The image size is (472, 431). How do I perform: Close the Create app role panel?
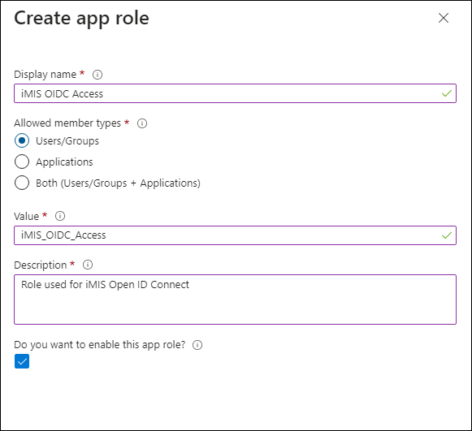pyautogui.click(x=443, y=18)
